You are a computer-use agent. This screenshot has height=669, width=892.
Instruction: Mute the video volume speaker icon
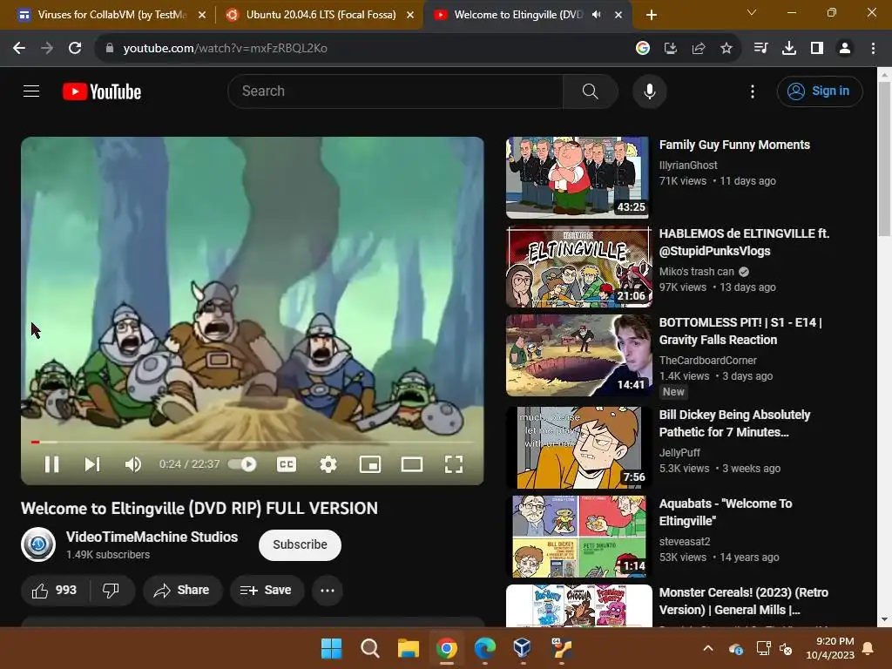pyautogui.click(x=133, y=464)
